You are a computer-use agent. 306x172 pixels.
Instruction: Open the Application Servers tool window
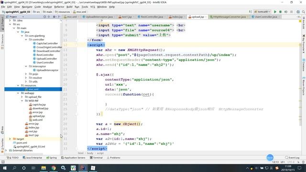(x=73, y=158)
